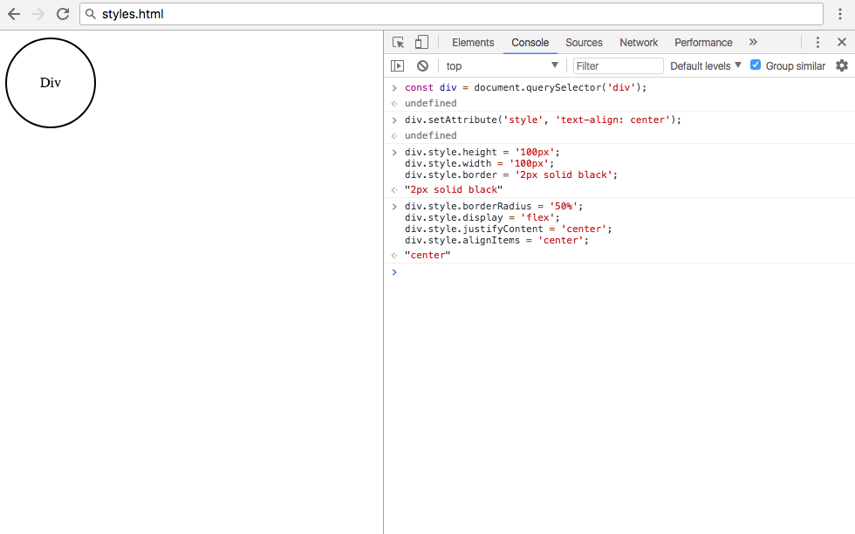The width and height of the screenshot is (855, 534).
Task: Switch to the Elements tab
Action: [473, 42]
